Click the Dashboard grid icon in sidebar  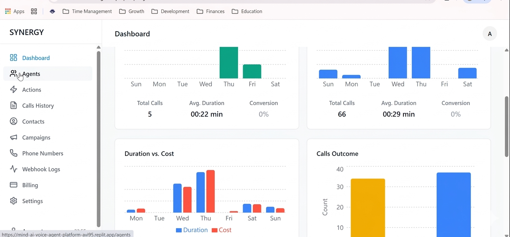pos(13,58)
